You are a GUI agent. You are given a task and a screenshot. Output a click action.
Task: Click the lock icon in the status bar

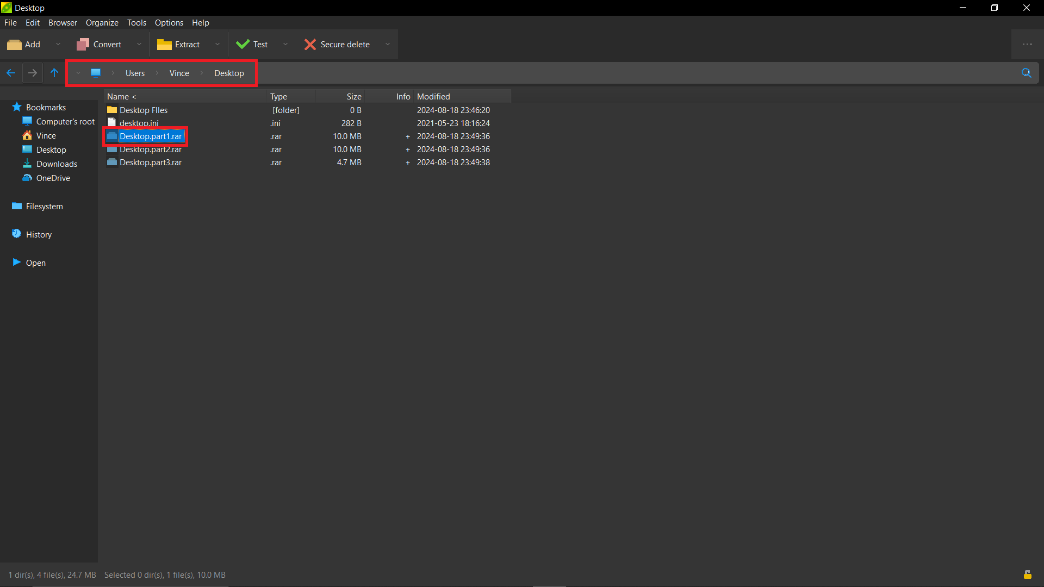(x=1028, y=574)
